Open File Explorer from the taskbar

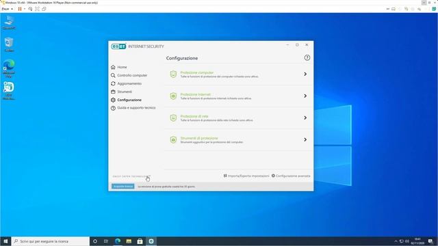coord(129,241)
